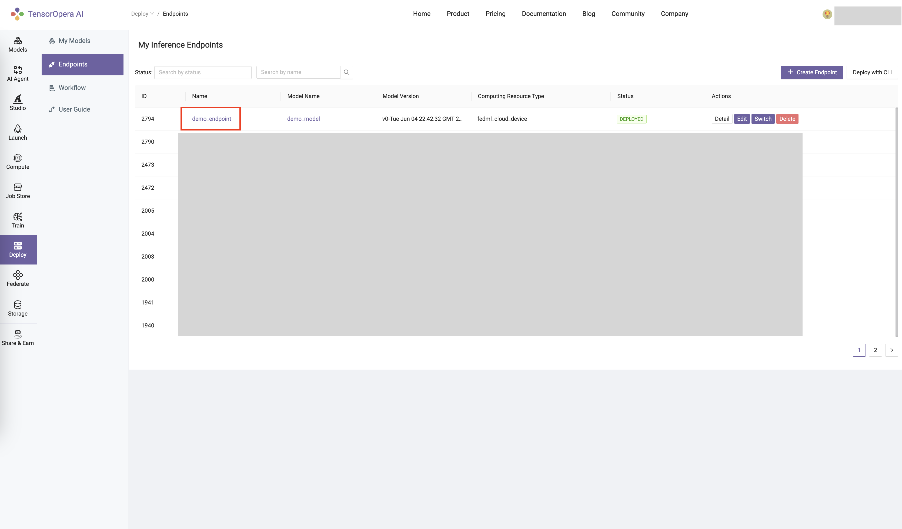This screenshot has height=529, width=902.
Task: Go to next page arrow
Action: pyautogui.click(x=891, y=350)
